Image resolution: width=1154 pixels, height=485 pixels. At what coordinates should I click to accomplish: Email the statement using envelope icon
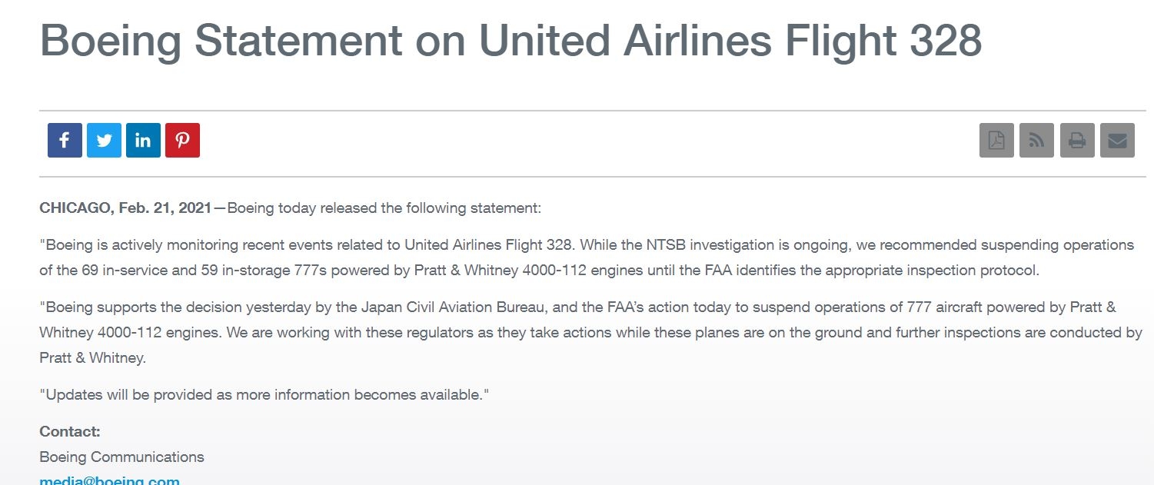(x=1117, y=141)
